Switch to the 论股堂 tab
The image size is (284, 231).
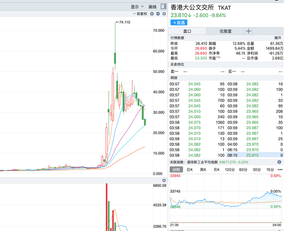click(226, 31)
